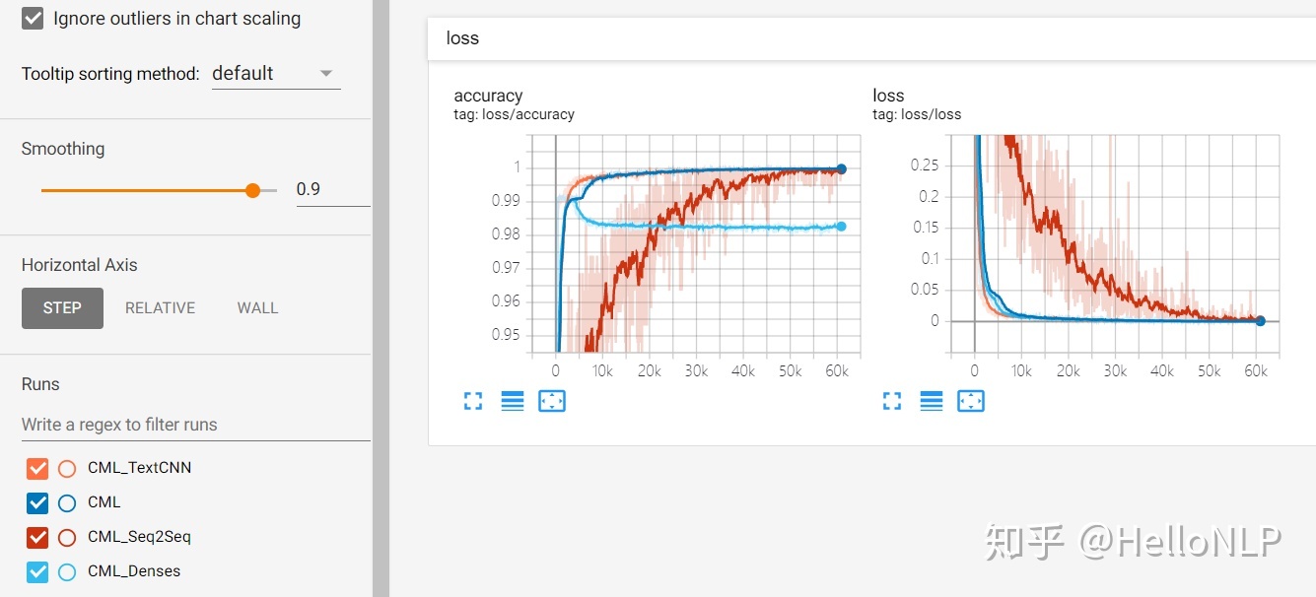Image resolution: width=1316 pixels, height=597 pixels.
Task: Focus the smoothing value field 0.9
Action: pos(333,189)
